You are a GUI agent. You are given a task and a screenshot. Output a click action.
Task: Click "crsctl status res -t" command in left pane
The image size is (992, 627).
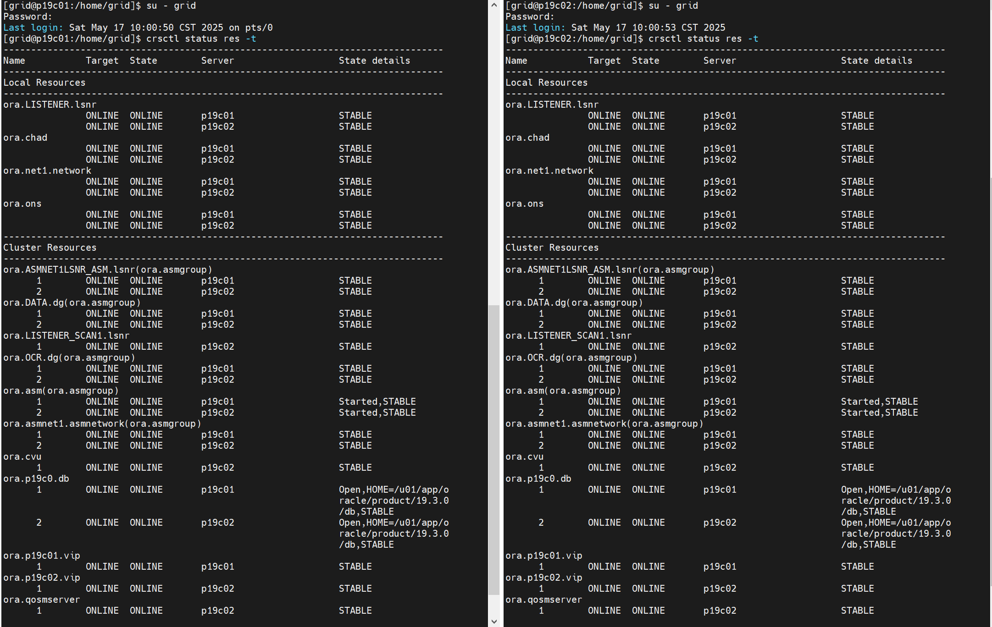click(201, 38)
